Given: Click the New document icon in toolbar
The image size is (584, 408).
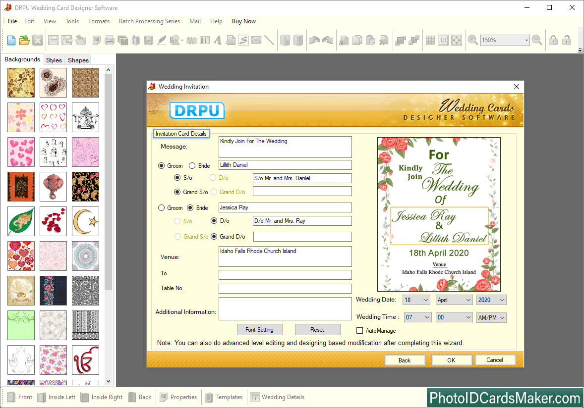Looking at the screenshot, I should [11, 40].
